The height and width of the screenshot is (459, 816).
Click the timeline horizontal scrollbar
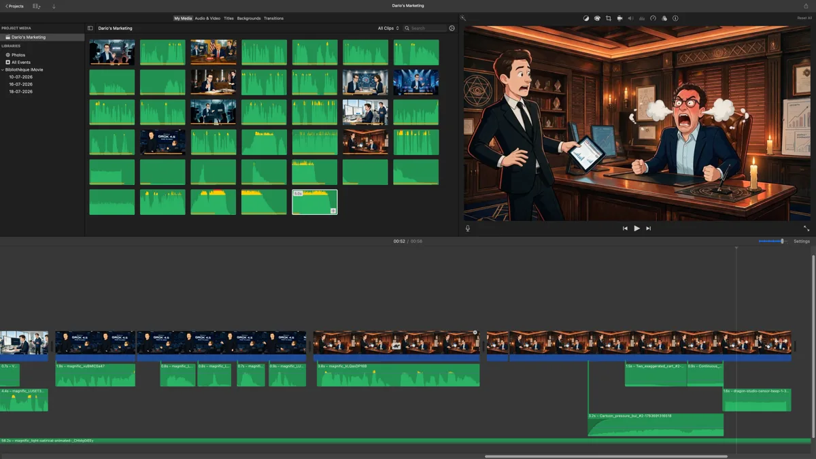click(x=606, y=456)
